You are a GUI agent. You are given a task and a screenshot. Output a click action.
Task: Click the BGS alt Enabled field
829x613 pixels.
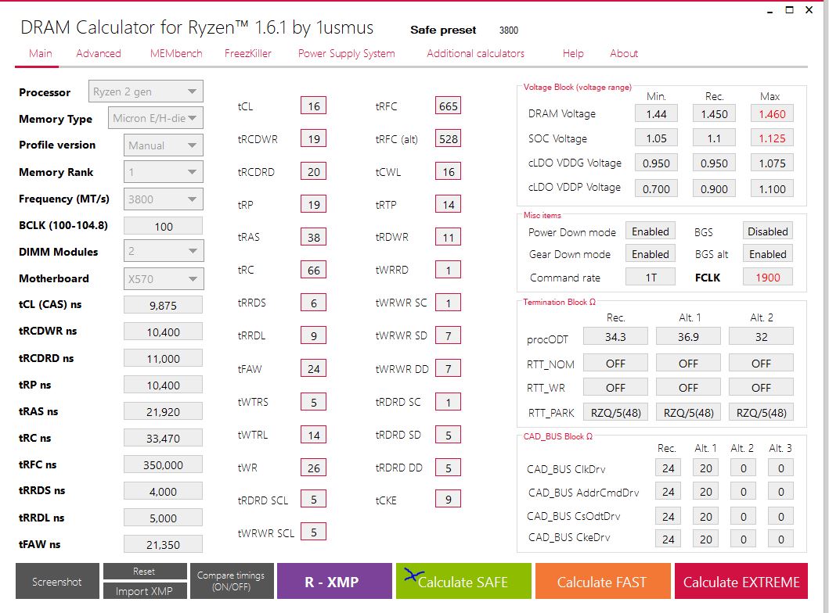[768, 254]
